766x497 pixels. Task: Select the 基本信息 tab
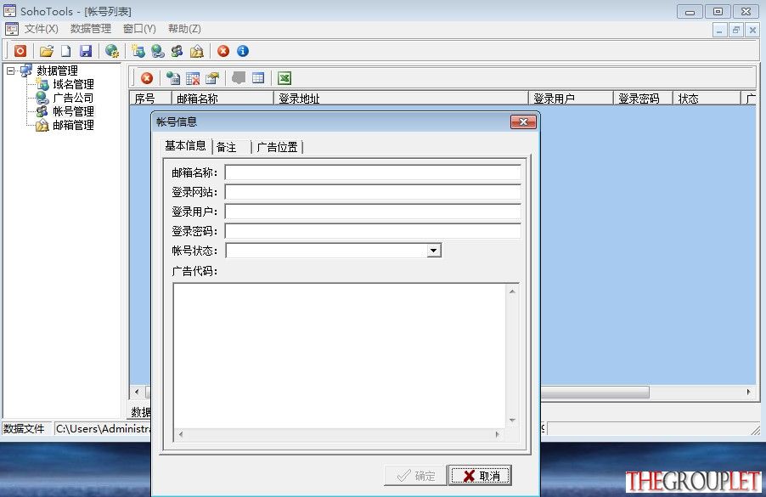click(x=186, y=145)
